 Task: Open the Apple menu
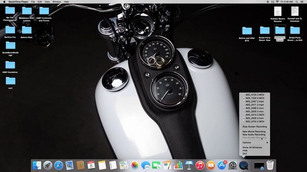point(4,1)
